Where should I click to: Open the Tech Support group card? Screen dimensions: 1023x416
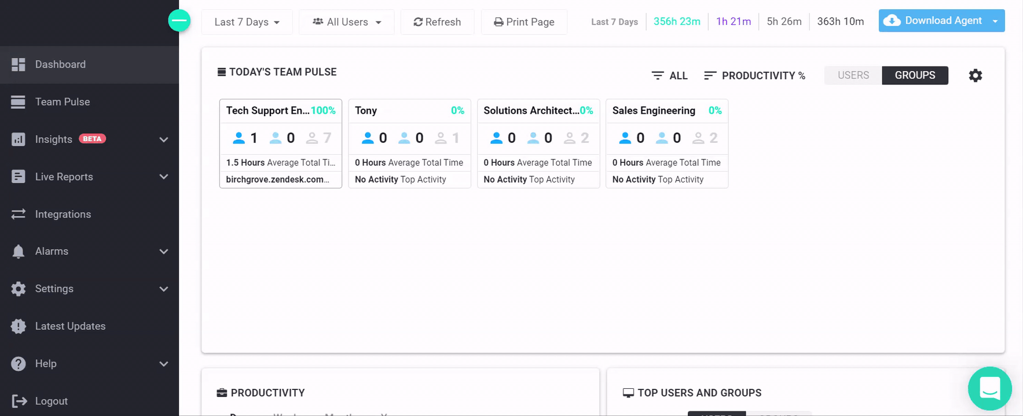pos(281,144)
